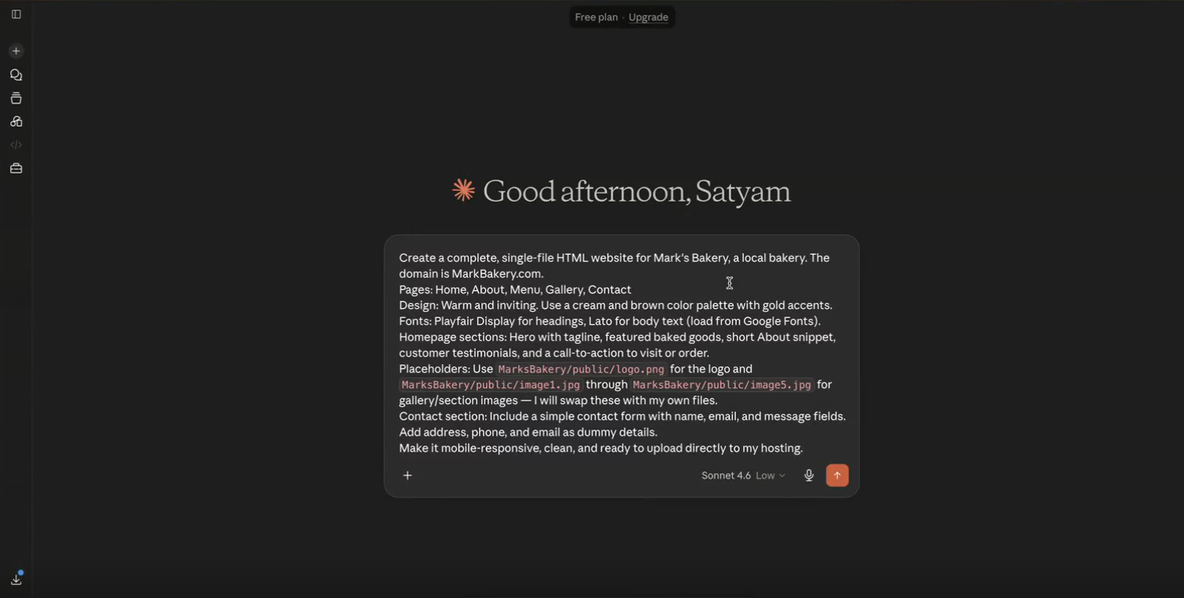Click the Free plan label

pyautogui.click(x=596, y=18)
